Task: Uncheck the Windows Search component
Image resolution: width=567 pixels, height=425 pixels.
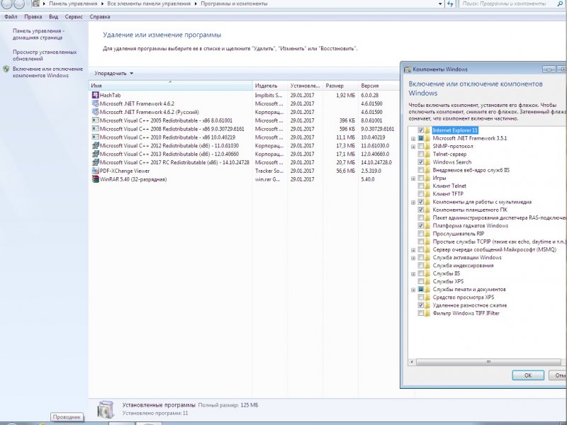Action: click(x=421, y=162)
